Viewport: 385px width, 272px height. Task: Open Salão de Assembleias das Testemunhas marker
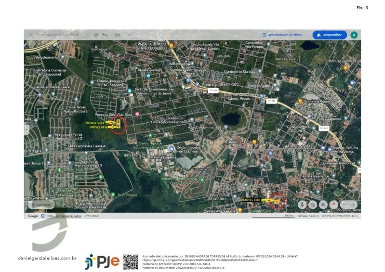130,91
